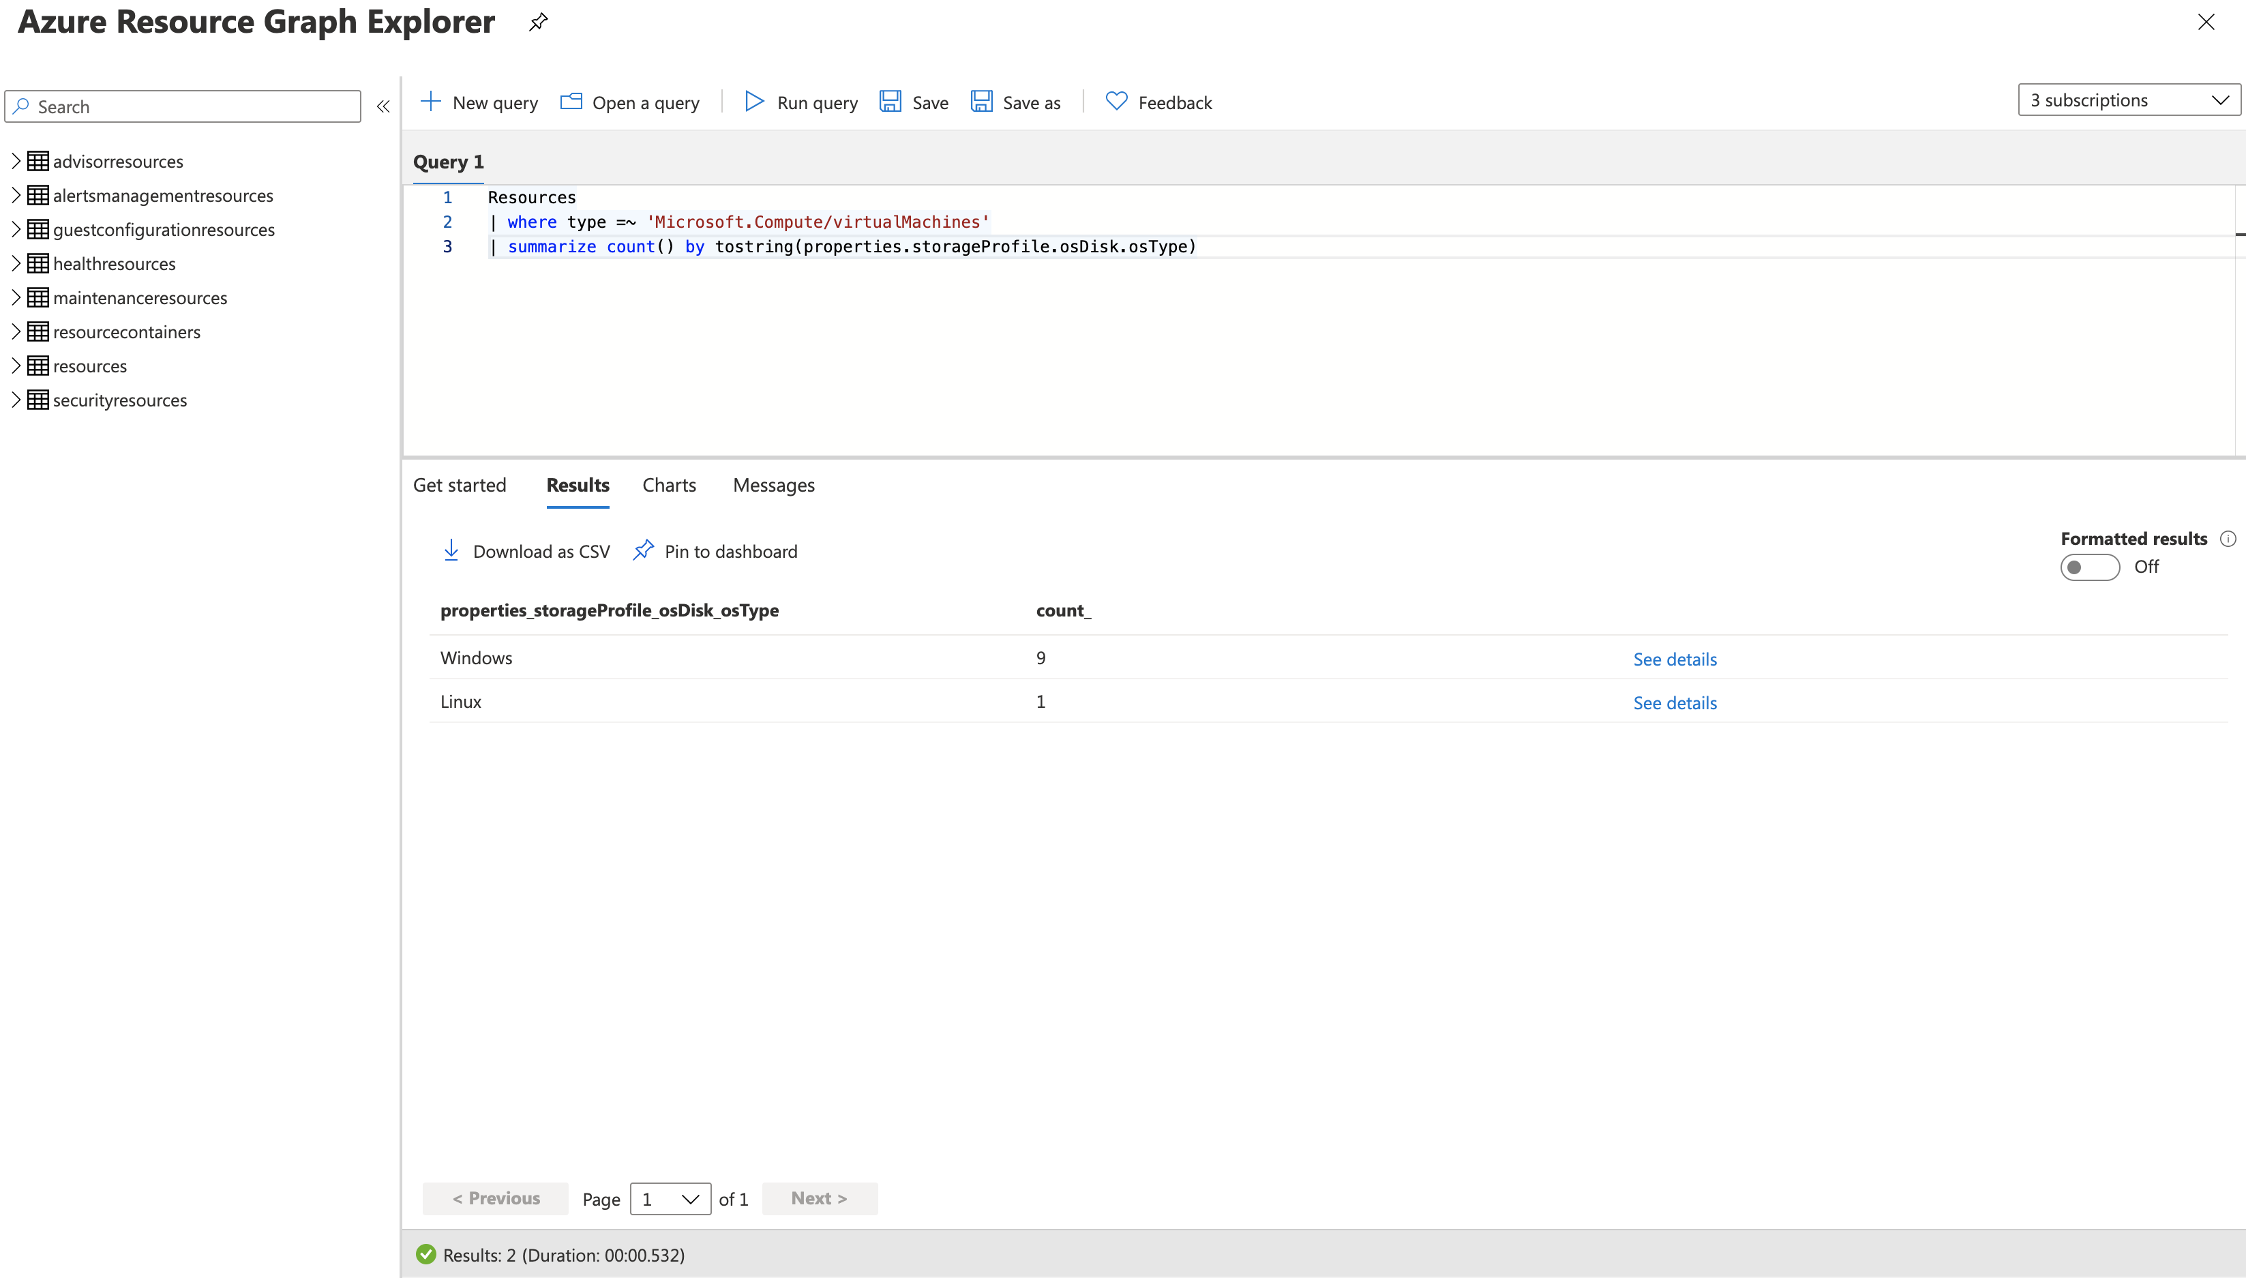Viewport: 2246px width, 1278px height.
Task: Click the securityresources table name
Action: pyautogui.click(x=120, y=400)
